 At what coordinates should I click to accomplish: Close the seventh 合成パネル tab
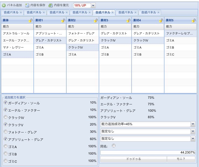(x=158, y=12)
